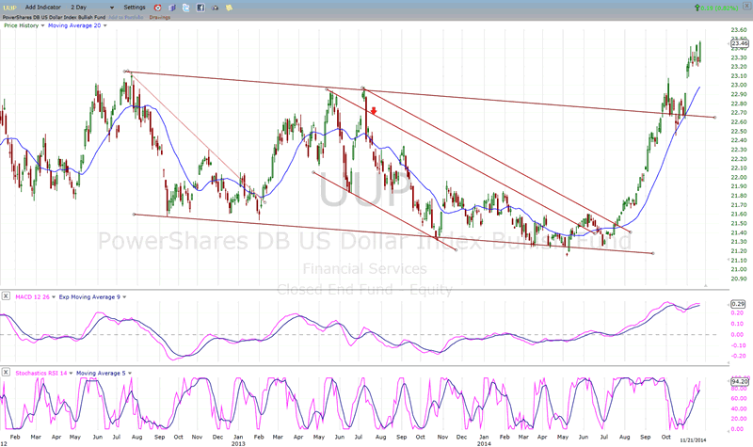Click the 94.20 Stochastics value label
The image size is (753, 447).
(740, 382)
